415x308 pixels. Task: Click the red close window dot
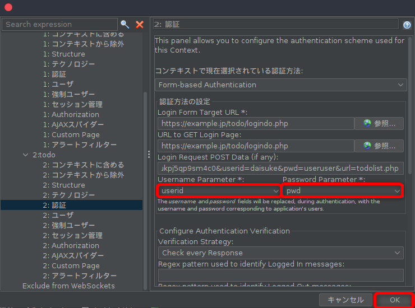coord(8,7)
